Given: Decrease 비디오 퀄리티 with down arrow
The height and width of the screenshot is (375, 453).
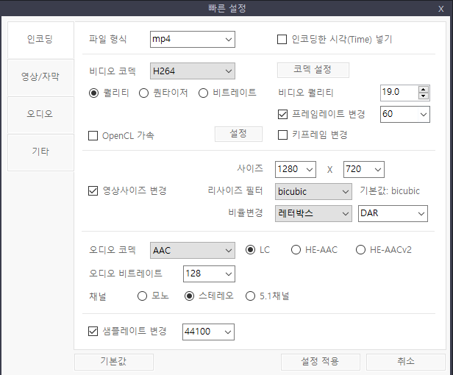Looking at the screenshot, I should point(424,96).
